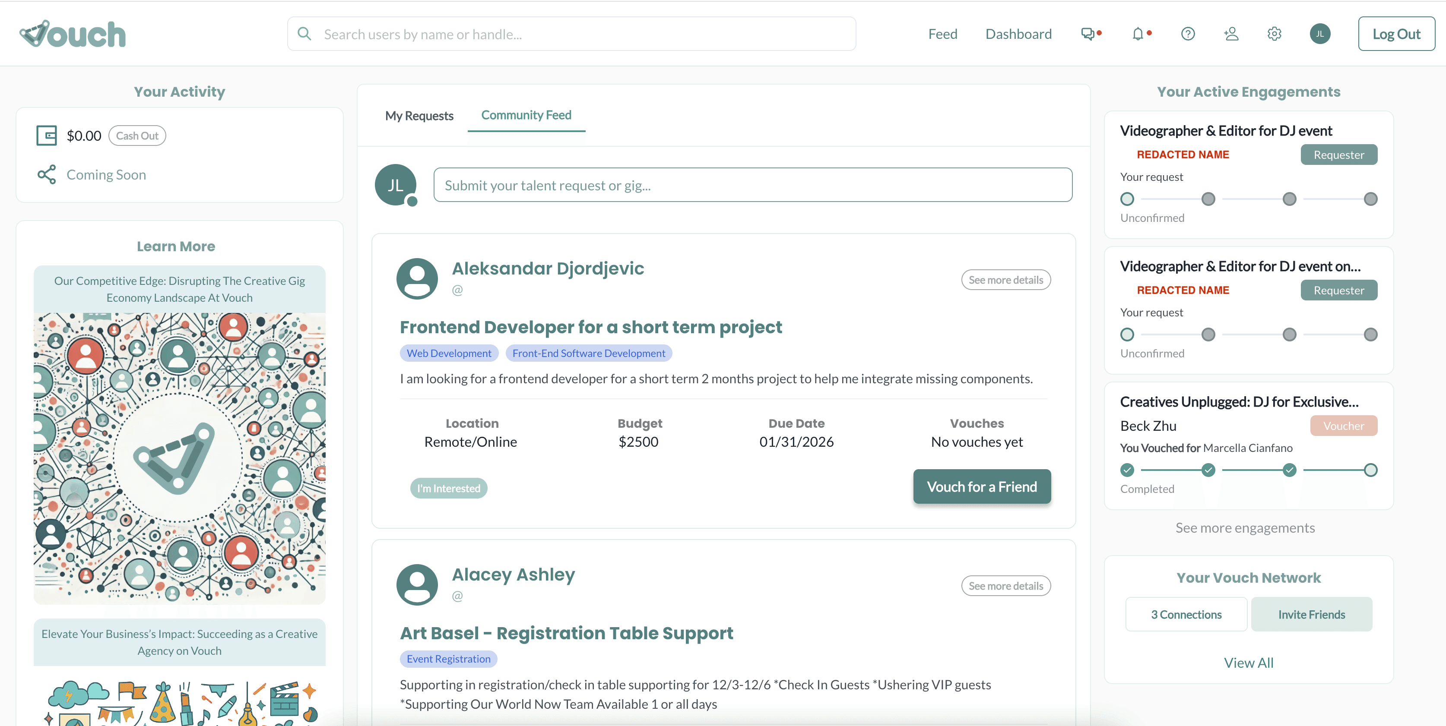1446x726 pixels.
Task: Click the help question mark icon
Action: tap(1188, 34)
